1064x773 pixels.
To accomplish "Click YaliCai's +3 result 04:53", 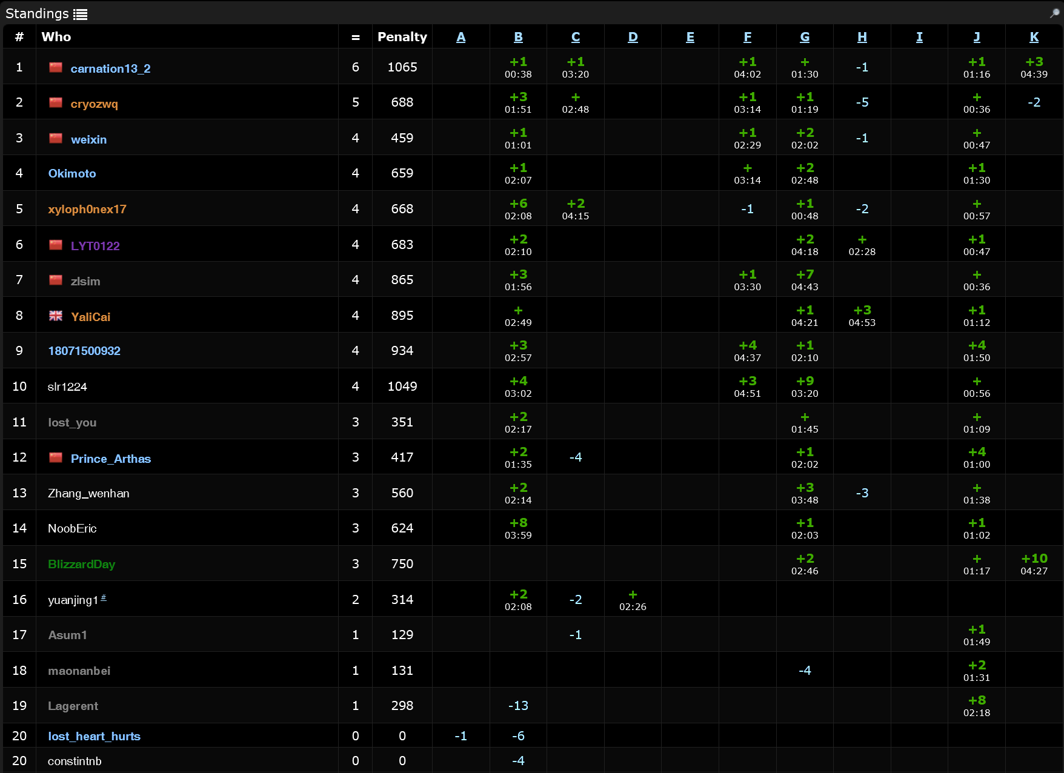I will click(x=862, y=316).
